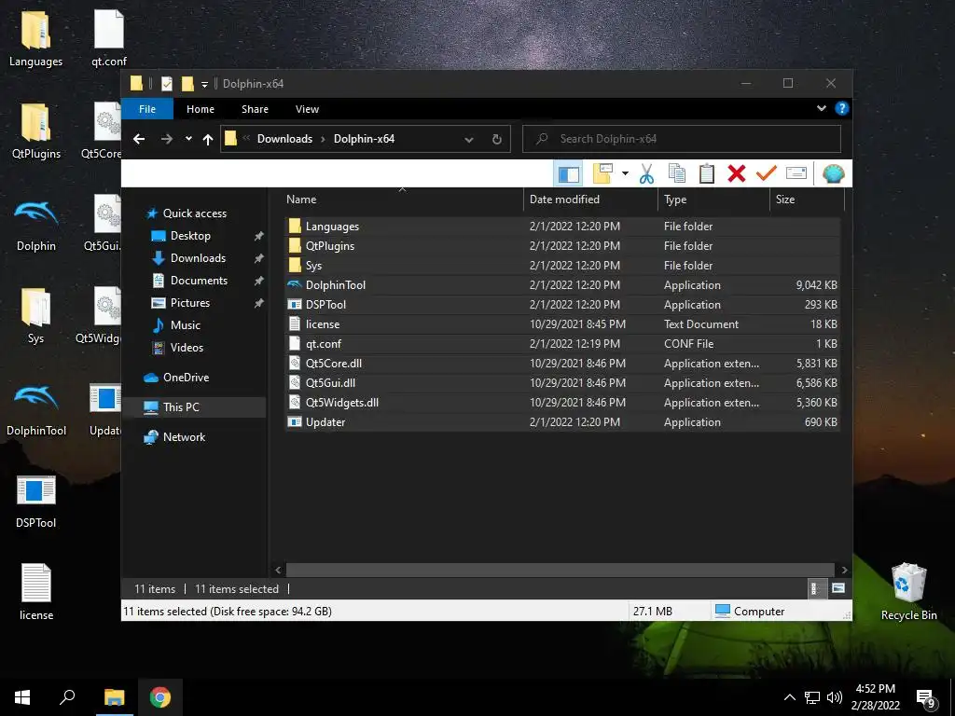Screen dimensions: 955x716
Task: Open Explorer help question mark icon
Action: (842, 108)
